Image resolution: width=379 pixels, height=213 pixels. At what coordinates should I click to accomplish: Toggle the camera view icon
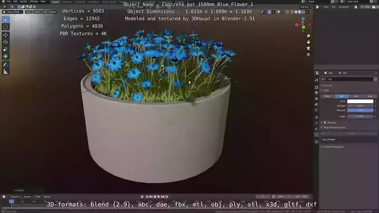(308, 48)
